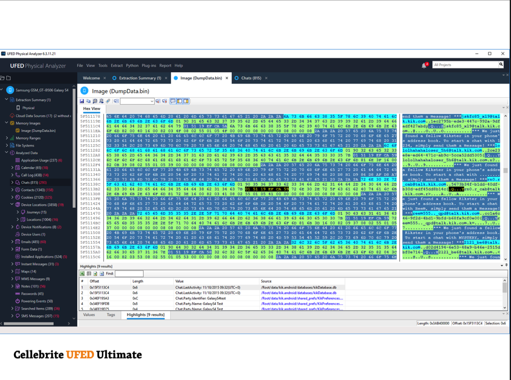
Task: Click the copy icon in hex toolbar
Action: 88,101
